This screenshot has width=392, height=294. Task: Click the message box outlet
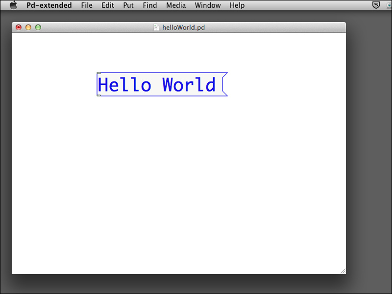point(99,95)
